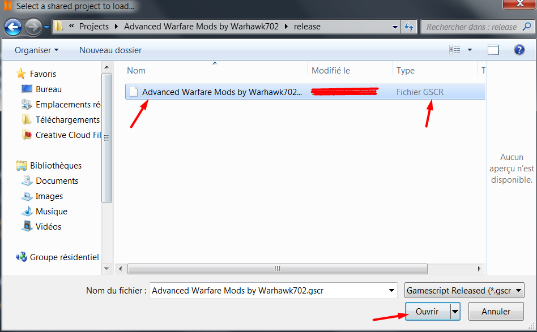
Task: Expand arrow after Advanced Warfare Mods breadcrumb
Action: [x=286, y=27]
